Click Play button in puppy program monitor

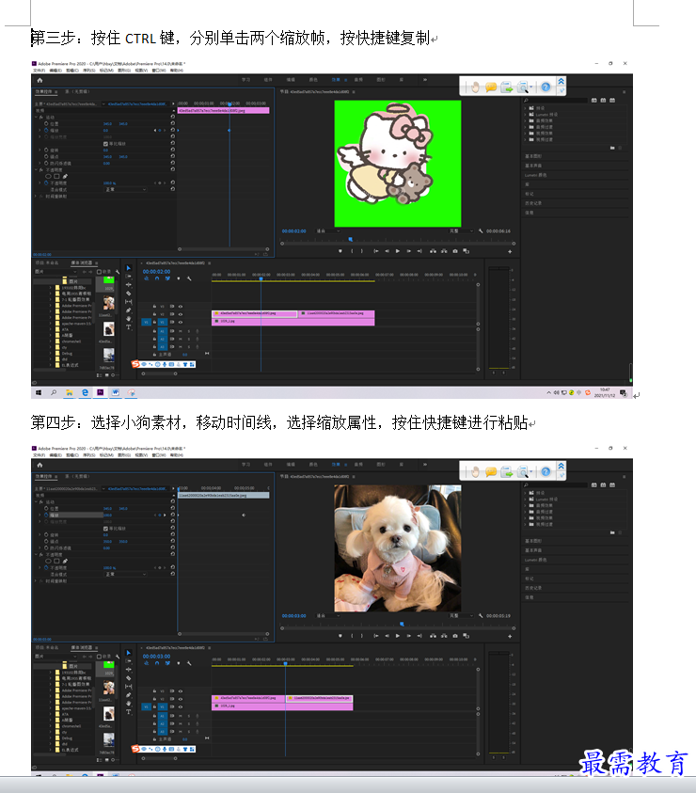click(x=398, y=636)
